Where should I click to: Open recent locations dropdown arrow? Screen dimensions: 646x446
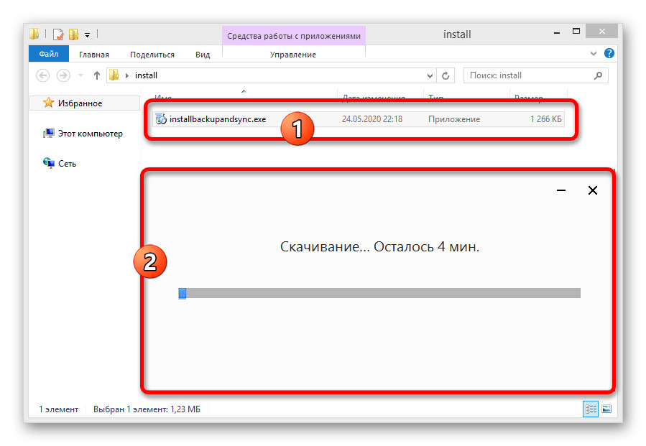[x=80, y=75]
